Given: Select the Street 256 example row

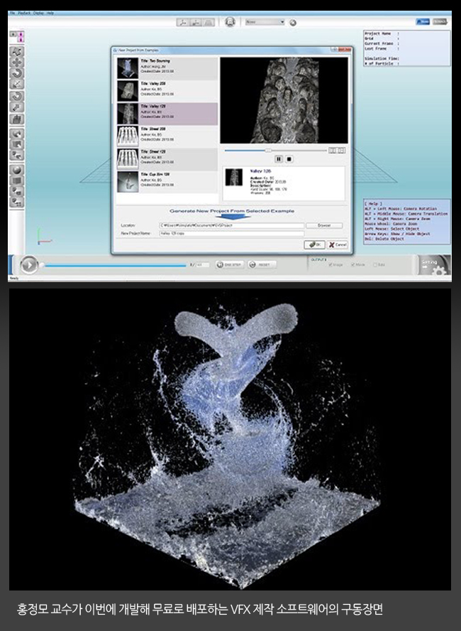Looking at the screenshot, I should [x=167, y=136].
